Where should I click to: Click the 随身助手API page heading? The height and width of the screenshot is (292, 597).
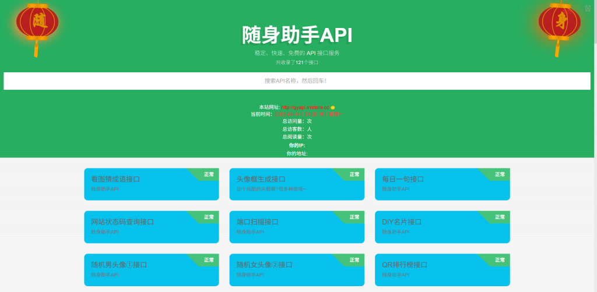click(x=297, y=36)
